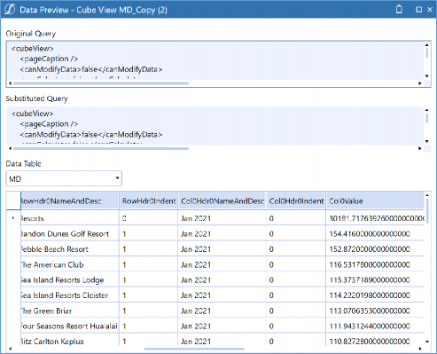Click the value cell starting 111.9431
Viewport: 437px width, 354px height.
coord(375,326)
